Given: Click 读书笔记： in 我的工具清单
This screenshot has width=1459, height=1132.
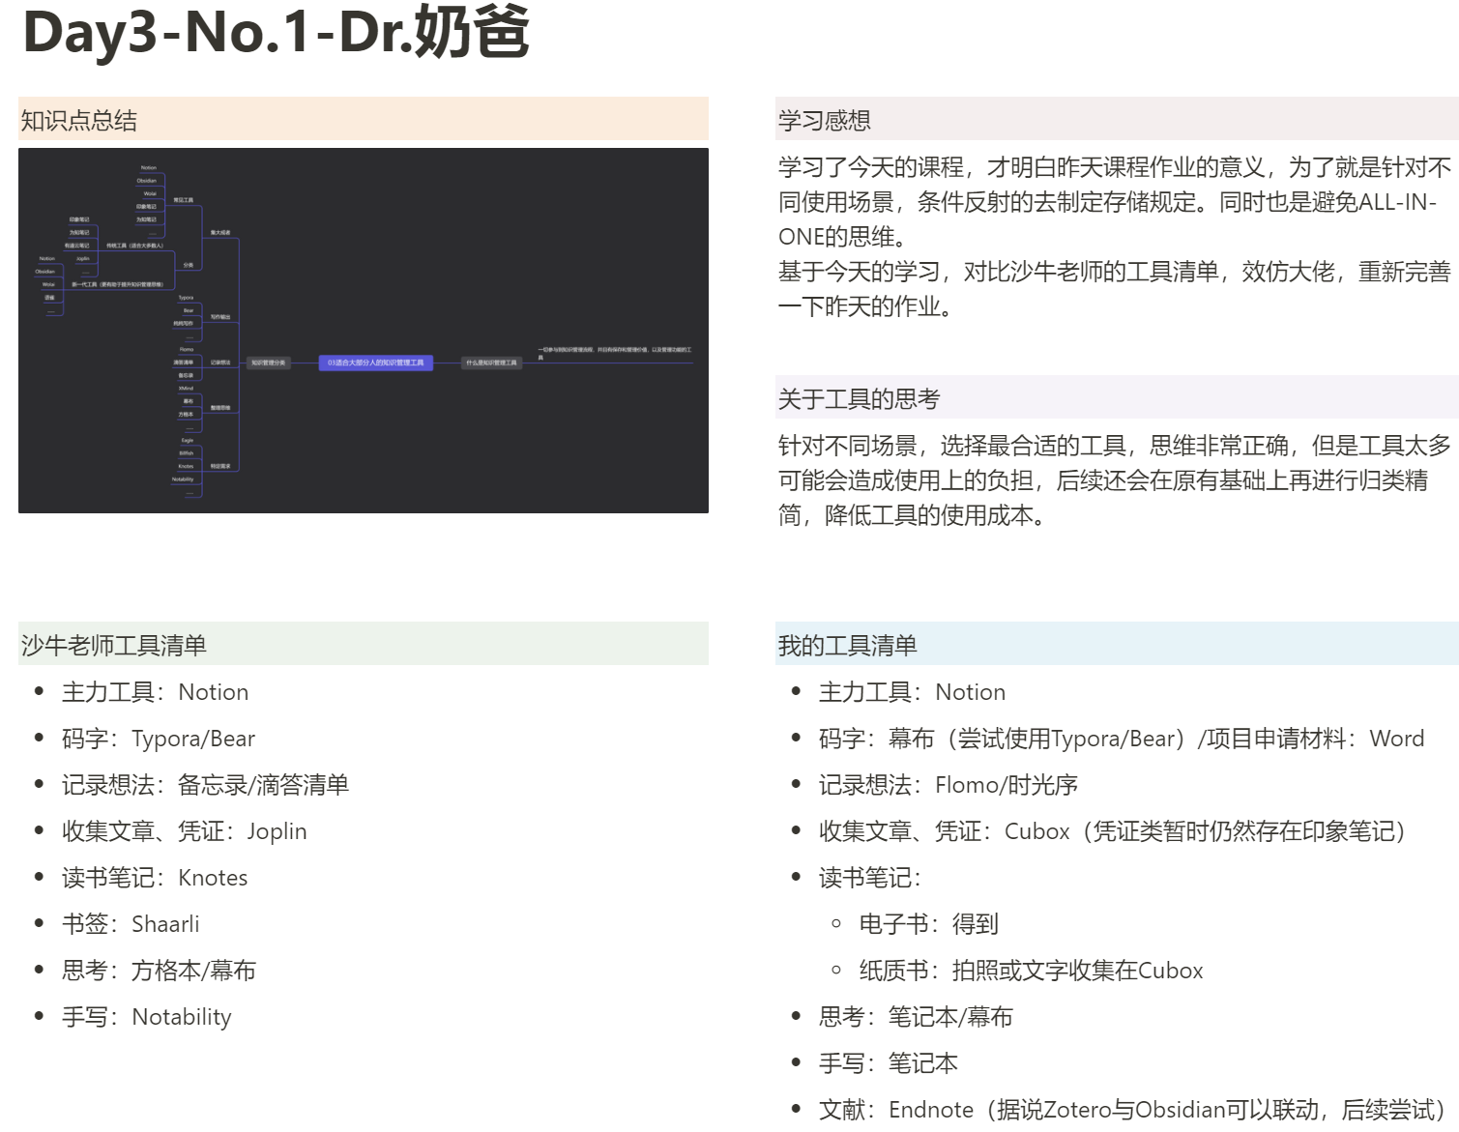Looking at the screenshot, I should point(871,878).
